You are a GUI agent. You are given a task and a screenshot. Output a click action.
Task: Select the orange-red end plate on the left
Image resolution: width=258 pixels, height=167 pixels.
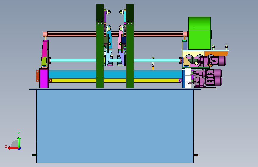[38, 76]
